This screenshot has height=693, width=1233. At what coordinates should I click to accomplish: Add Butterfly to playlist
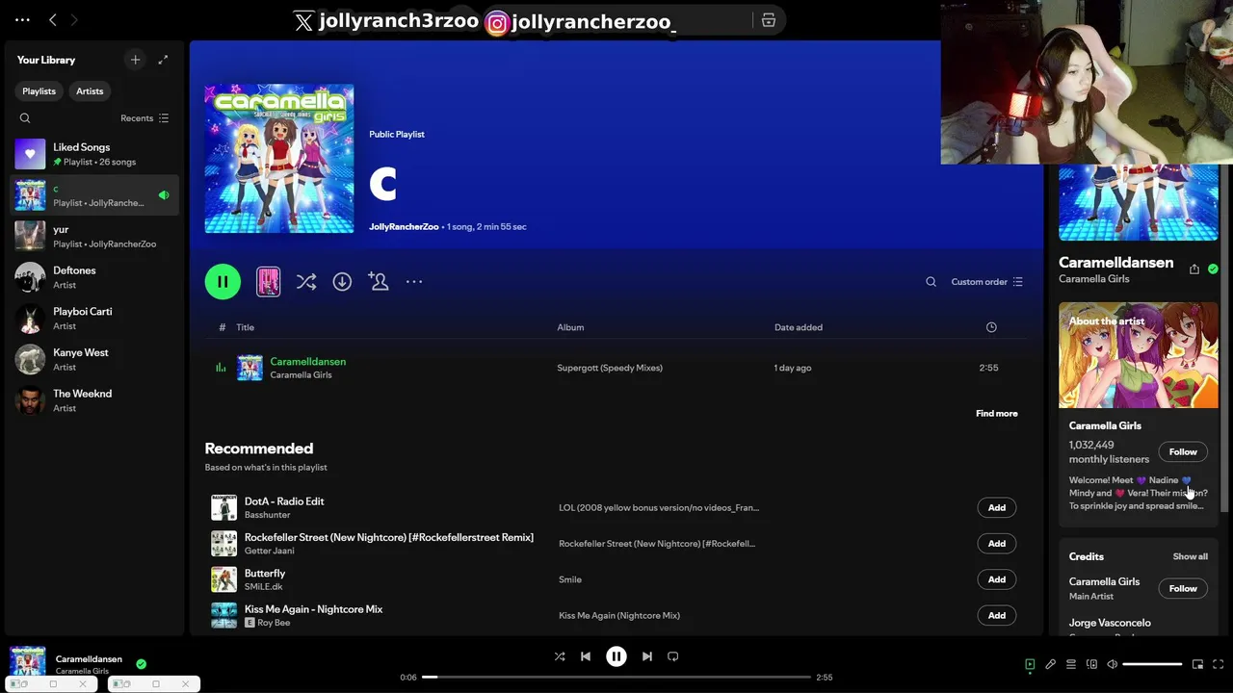(x=997, y=579)
